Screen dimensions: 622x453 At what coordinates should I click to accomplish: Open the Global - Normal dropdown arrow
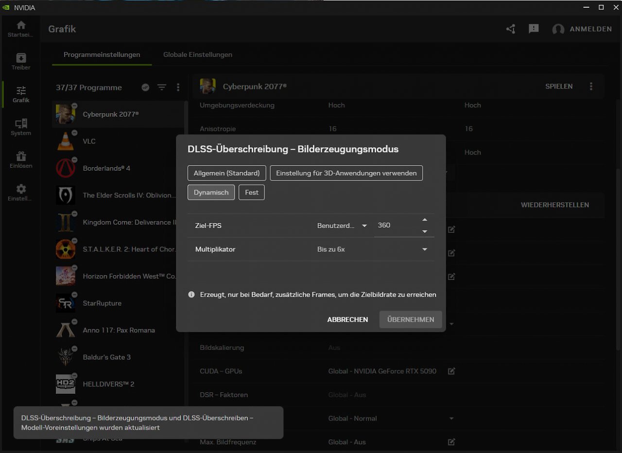tap(451, 418)
